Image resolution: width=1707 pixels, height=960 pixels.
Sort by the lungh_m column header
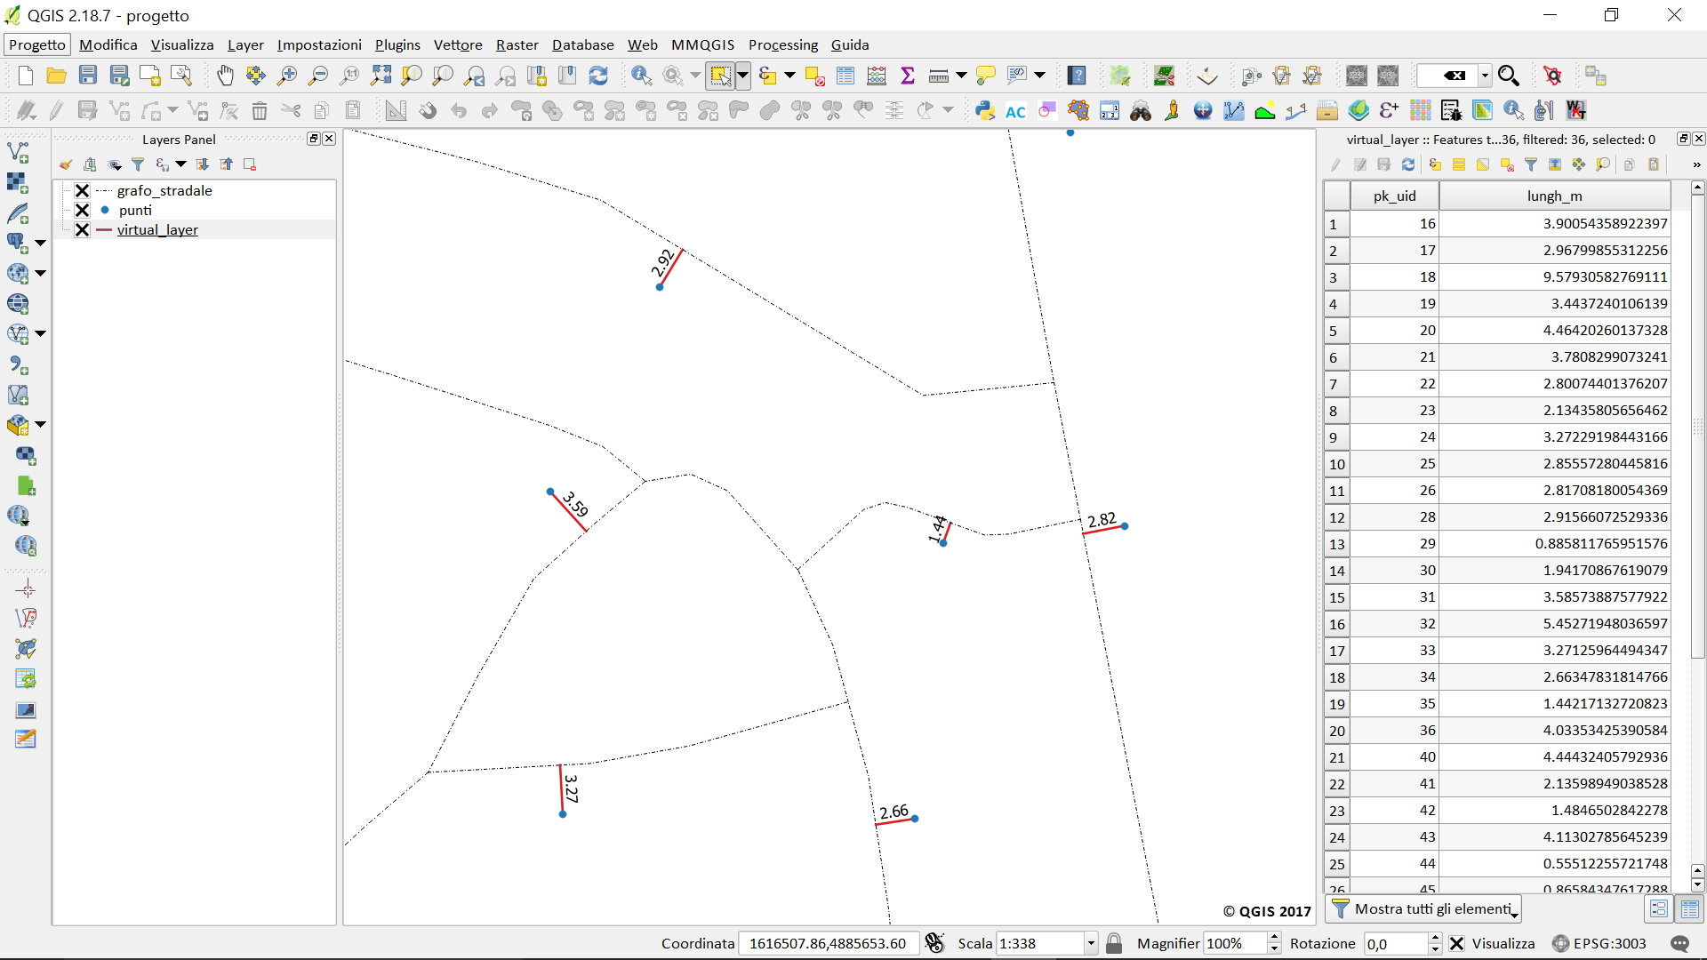coord(1554,196)
